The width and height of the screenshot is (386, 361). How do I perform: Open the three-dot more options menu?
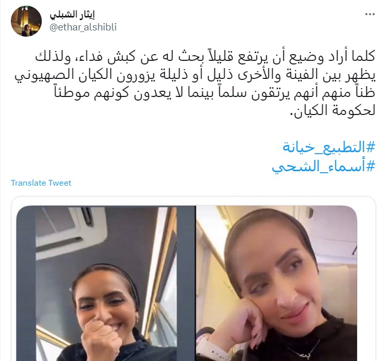[370, 14]
